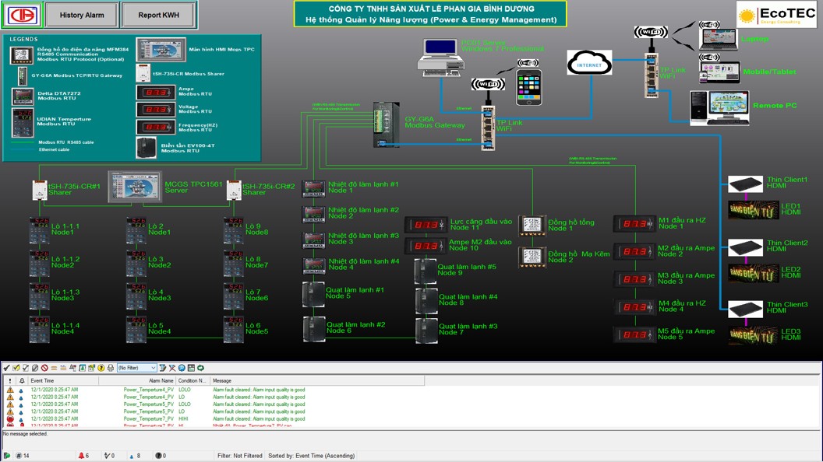Click the Remote PC desktop icon
823x462 pixels.
point(719,107)
